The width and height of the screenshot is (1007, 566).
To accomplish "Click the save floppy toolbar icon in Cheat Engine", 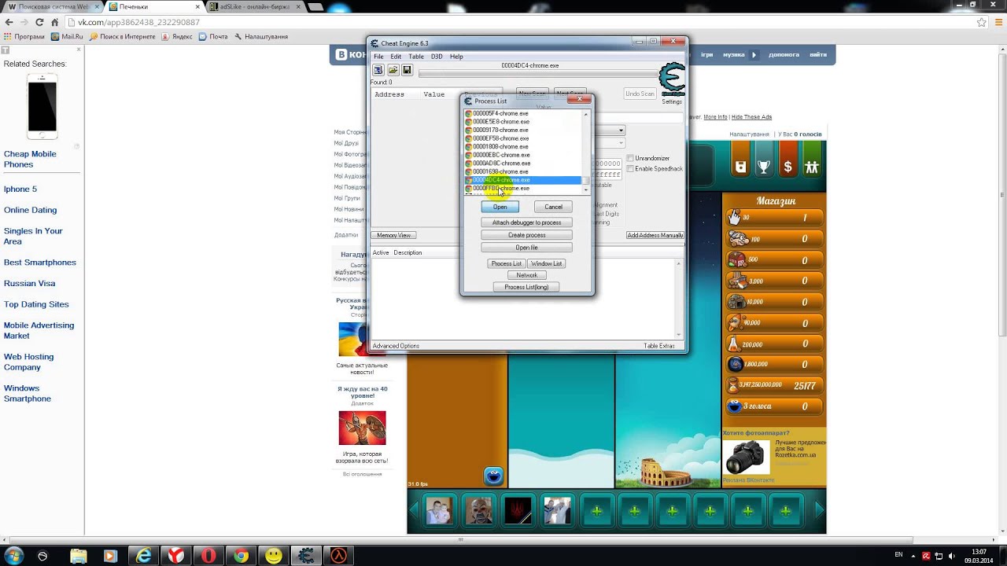I will click(407, 70).
